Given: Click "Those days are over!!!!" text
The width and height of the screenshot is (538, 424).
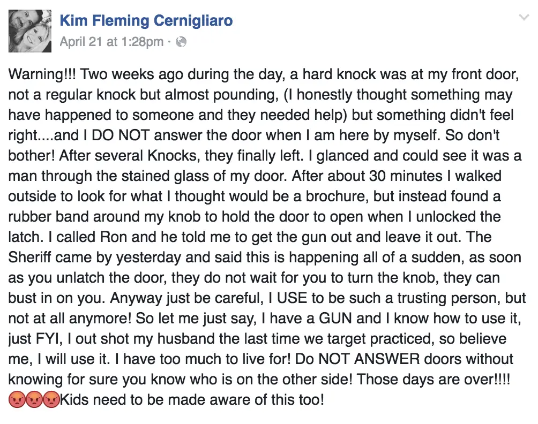Looking at the screenshot, I should pyautogui.click(x=433, y=380).
